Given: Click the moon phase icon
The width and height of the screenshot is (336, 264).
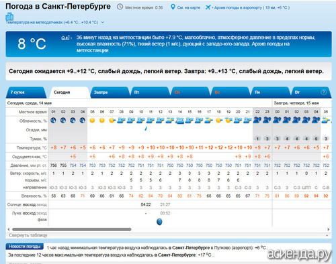Looking at the screenshot, I should (x=159, y=222).
